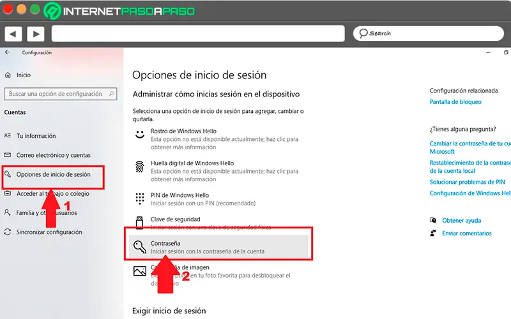Click the key icon beside Opciones de inicio
The width and height of the screenshot is (511, 319).
[8, 174]
